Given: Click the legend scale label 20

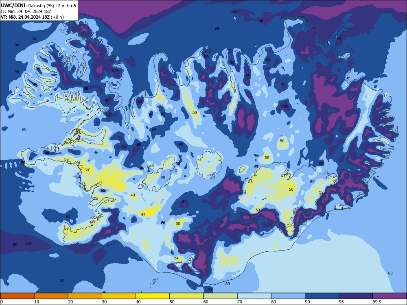Looking at the screenshot, I should coord(70,302).
